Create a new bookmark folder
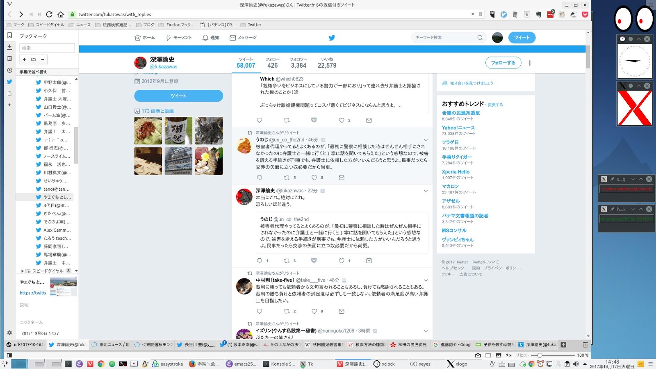This screenshot has width=656, height=369. click(34, 59)
